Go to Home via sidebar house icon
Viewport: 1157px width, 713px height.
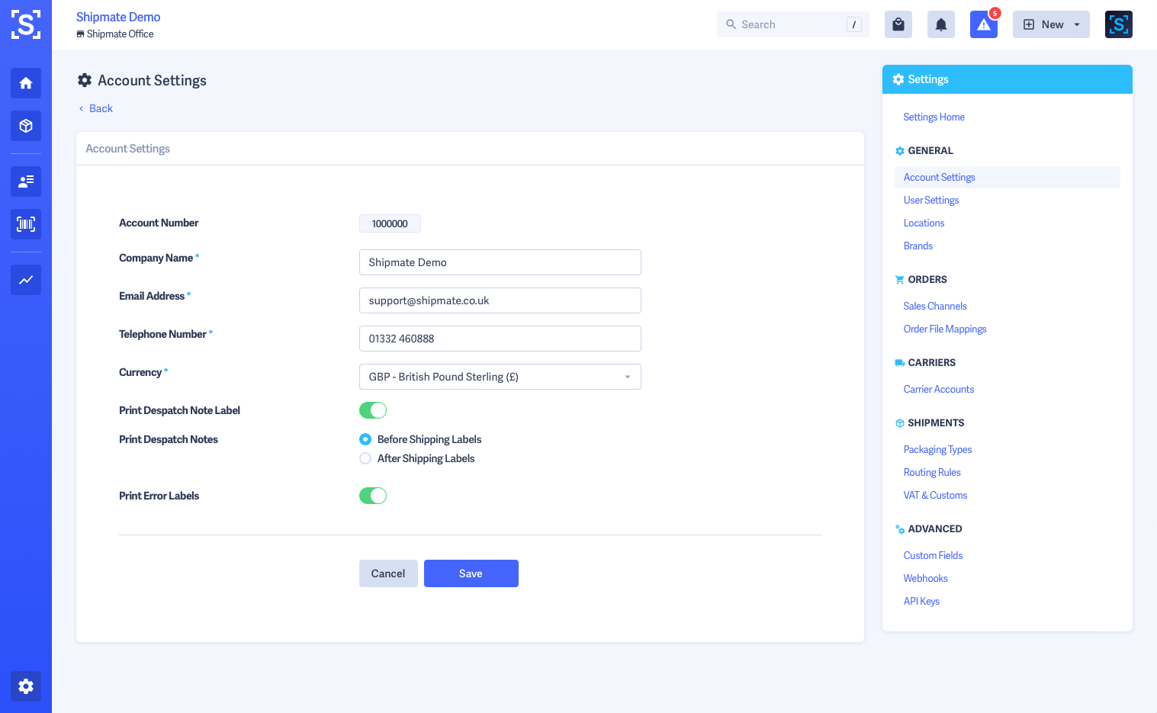pos(26,83)
